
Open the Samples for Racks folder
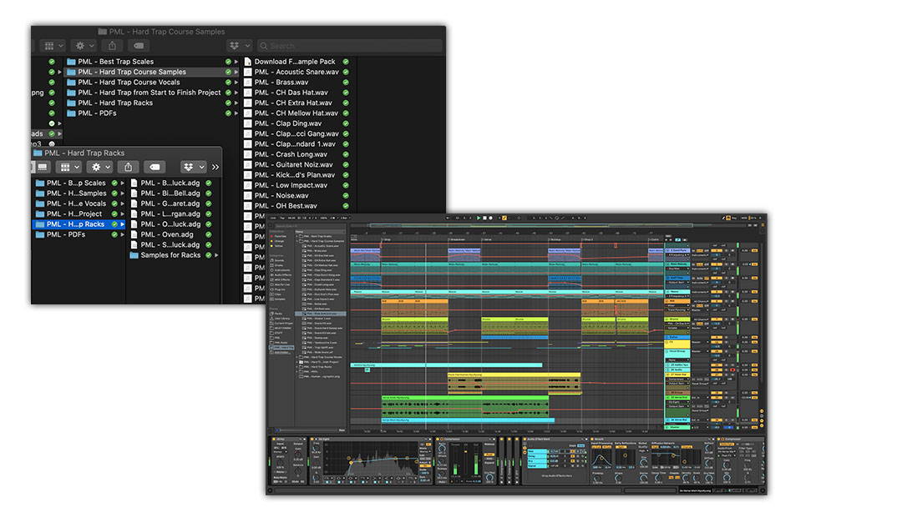click(170, 255)
